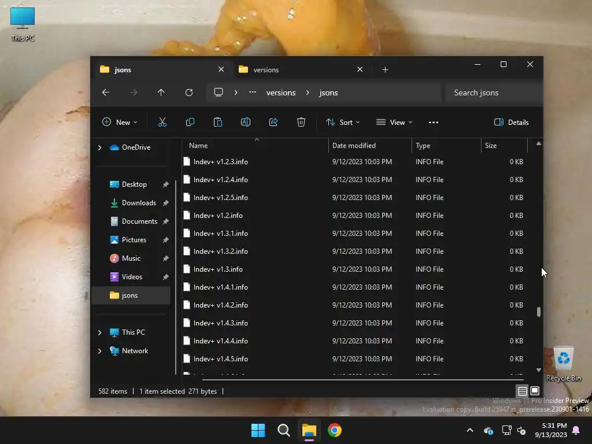The height and width of the screenshot is (444, 592).
Task: Open Music in quick access
Action: pos(131,258)
